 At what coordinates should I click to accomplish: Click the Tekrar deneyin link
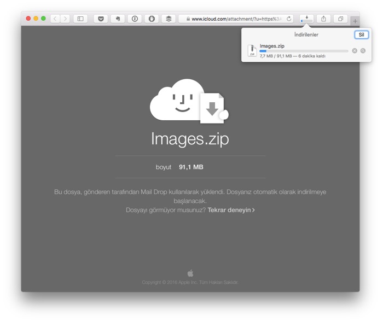231,210
